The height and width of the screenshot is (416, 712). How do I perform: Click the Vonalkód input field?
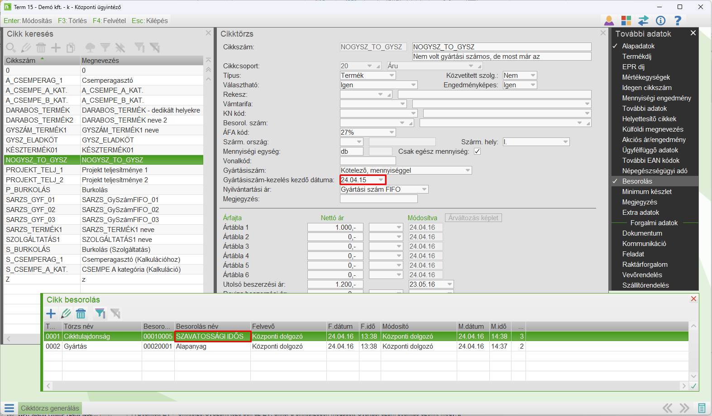pyautogui.click(x=368, y=161)
